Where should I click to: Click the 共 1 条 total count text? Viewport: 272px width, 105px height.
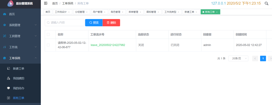(222, 59)
